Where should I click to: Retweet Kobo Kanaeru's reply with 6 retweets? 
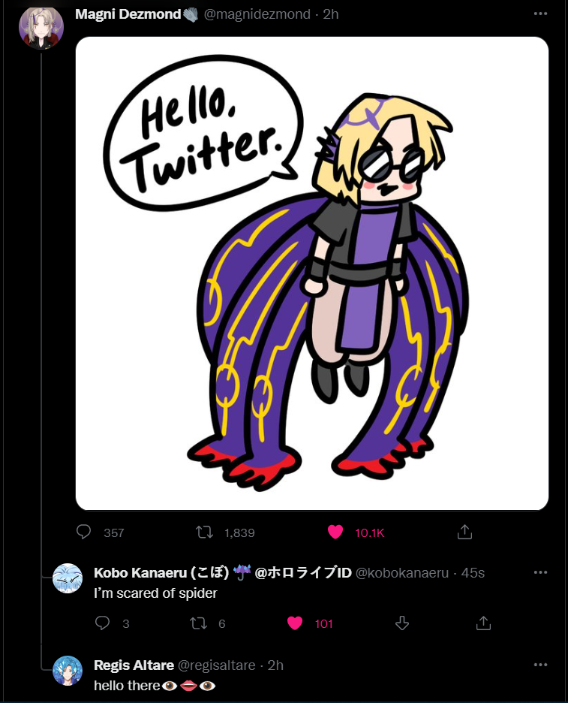(x=198, y=623)
